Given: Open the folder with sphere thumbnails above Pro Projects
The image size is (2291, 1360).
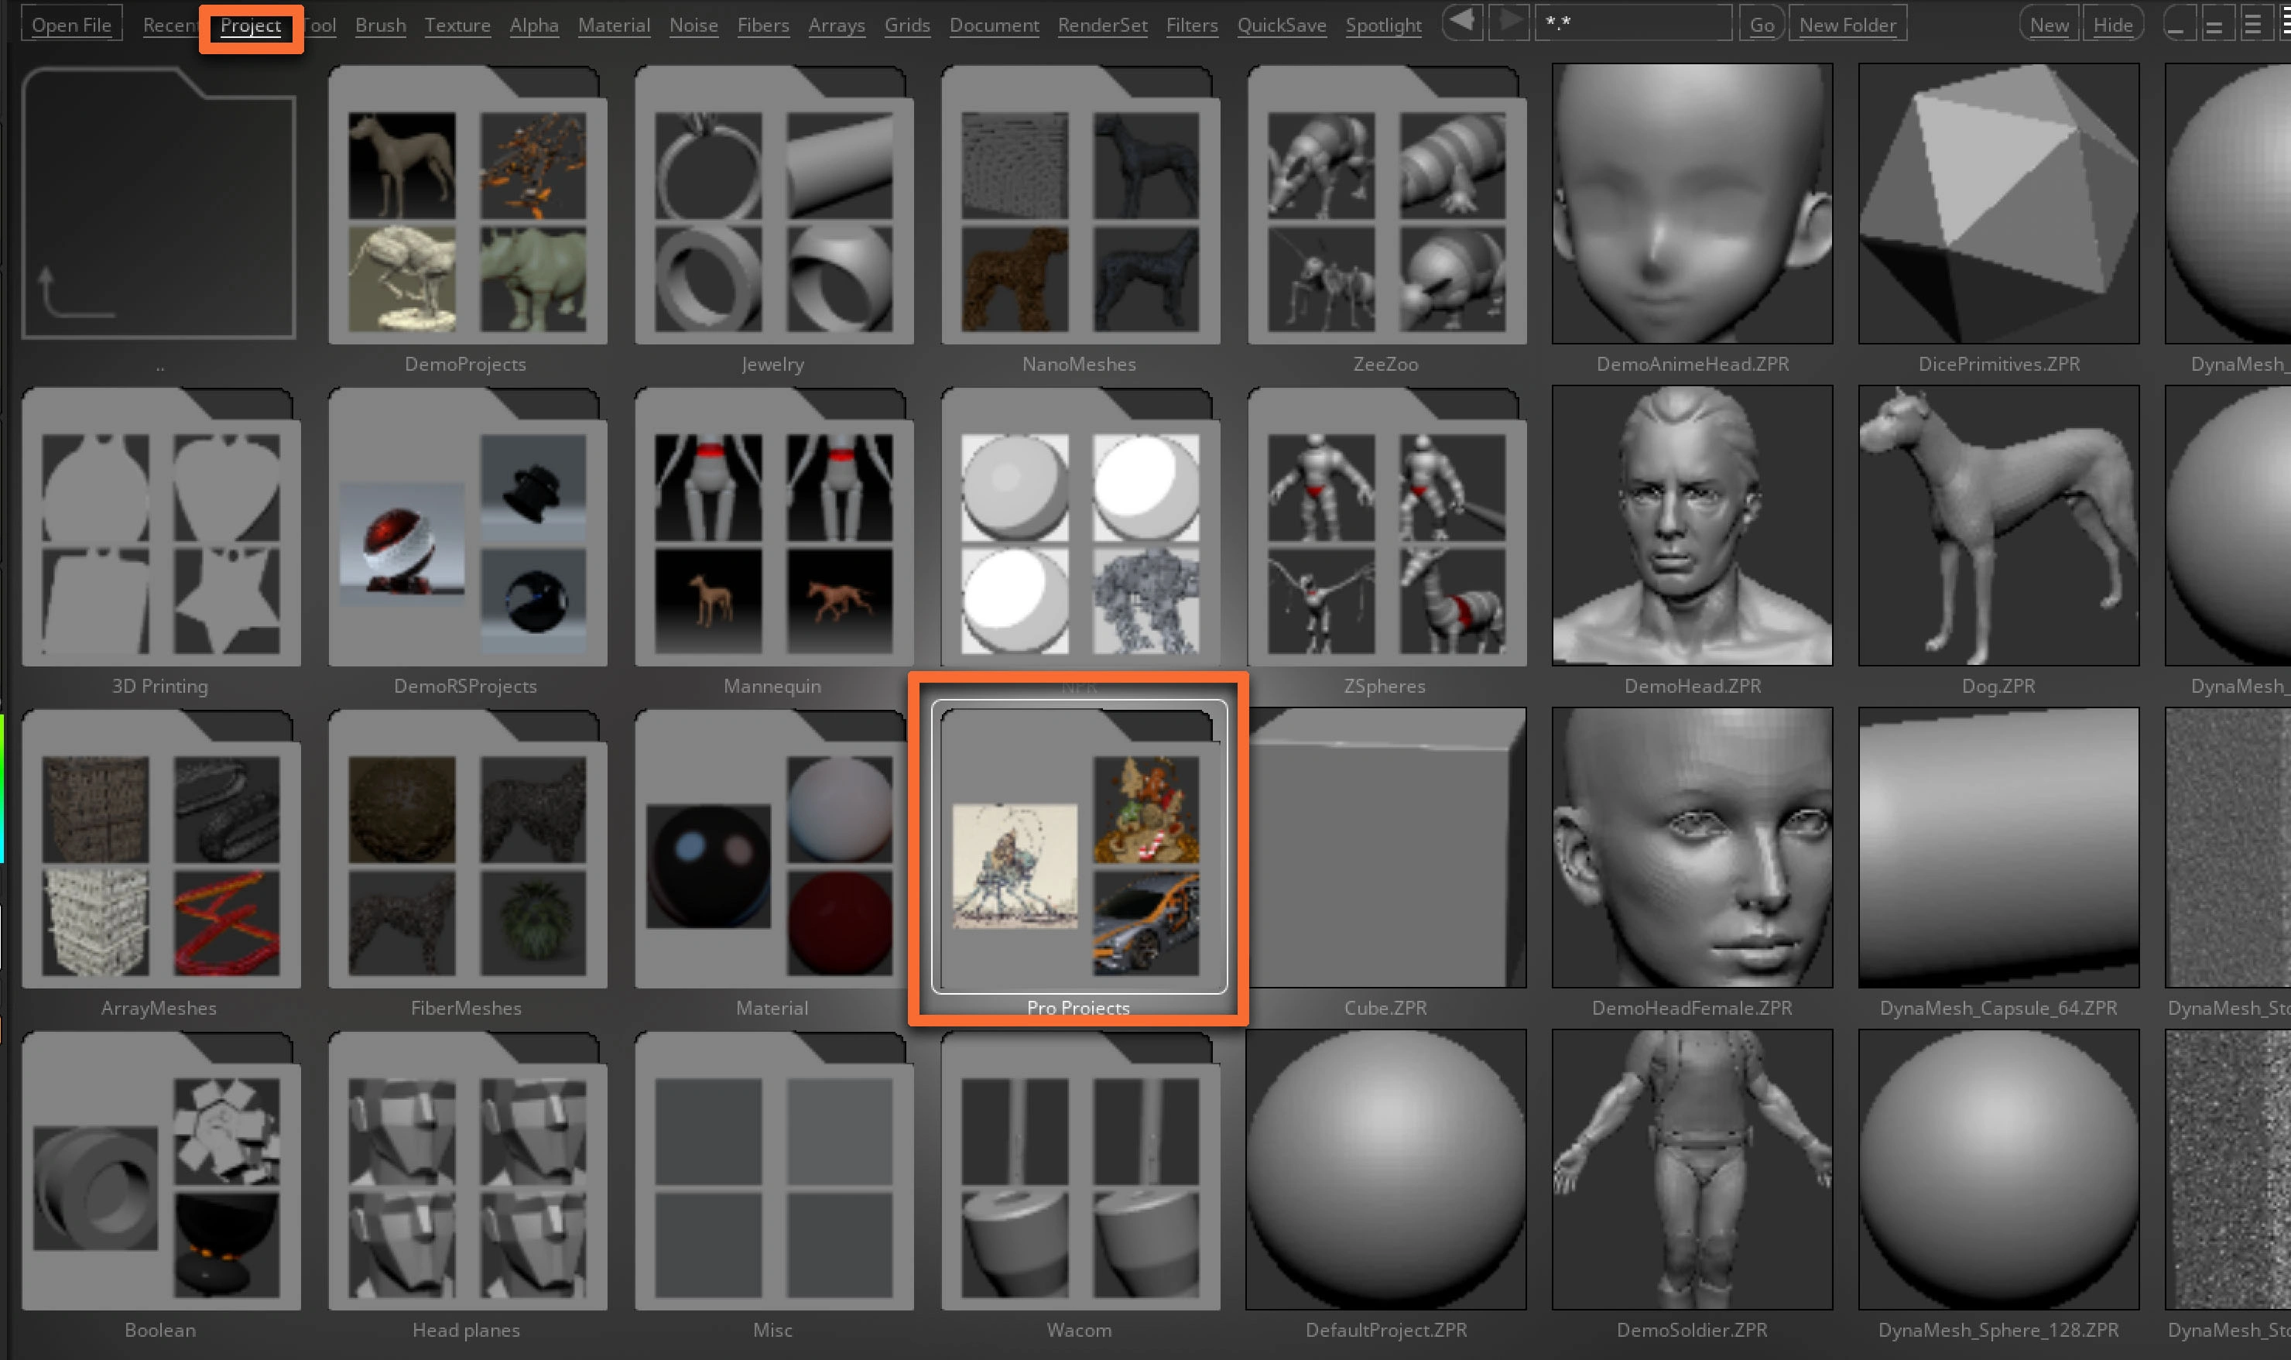Looking at the screenshot, I should pyautogui.click(x=1080, y=526).
